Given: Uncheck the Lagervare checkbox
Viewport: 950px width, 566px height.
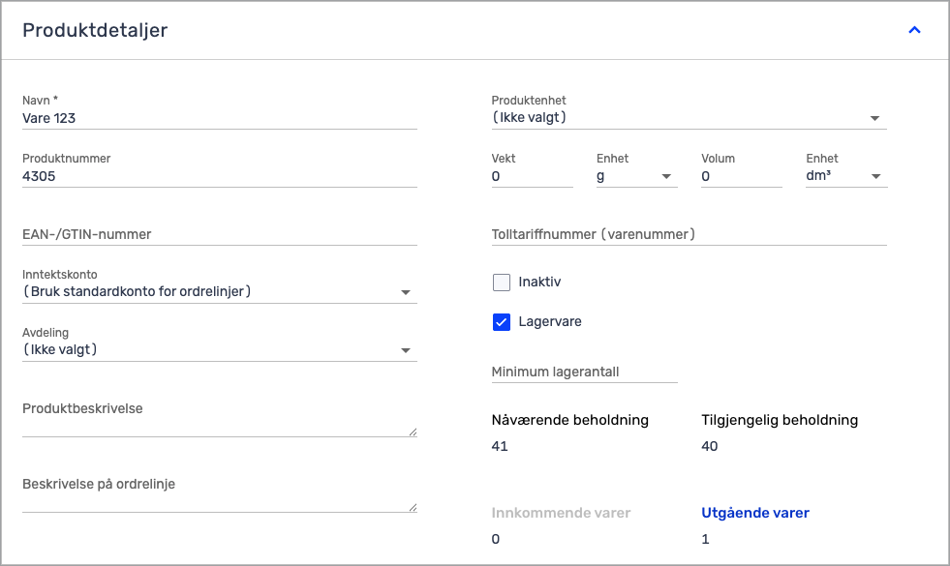Looking at the screenshot, I should pos(502,322).
